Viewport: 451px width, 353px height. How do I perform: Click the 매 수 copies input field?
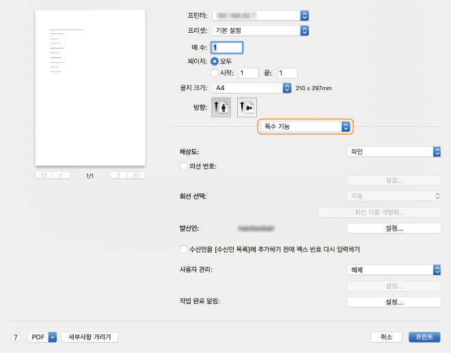coord(227,48)
